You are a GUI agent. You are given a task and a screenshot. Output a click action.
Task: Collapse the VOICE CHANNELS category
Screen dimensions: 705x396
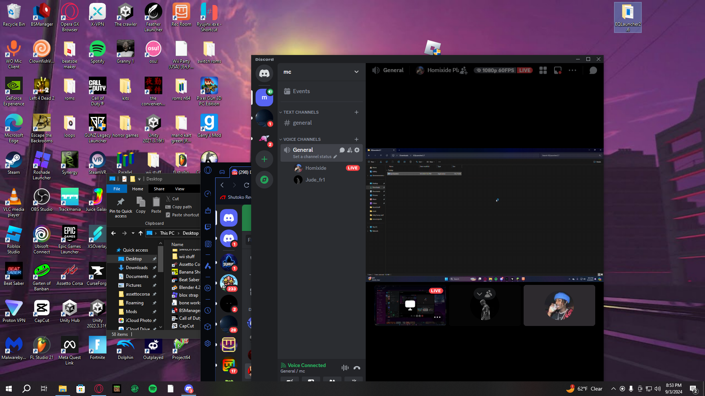click(301, 139)
